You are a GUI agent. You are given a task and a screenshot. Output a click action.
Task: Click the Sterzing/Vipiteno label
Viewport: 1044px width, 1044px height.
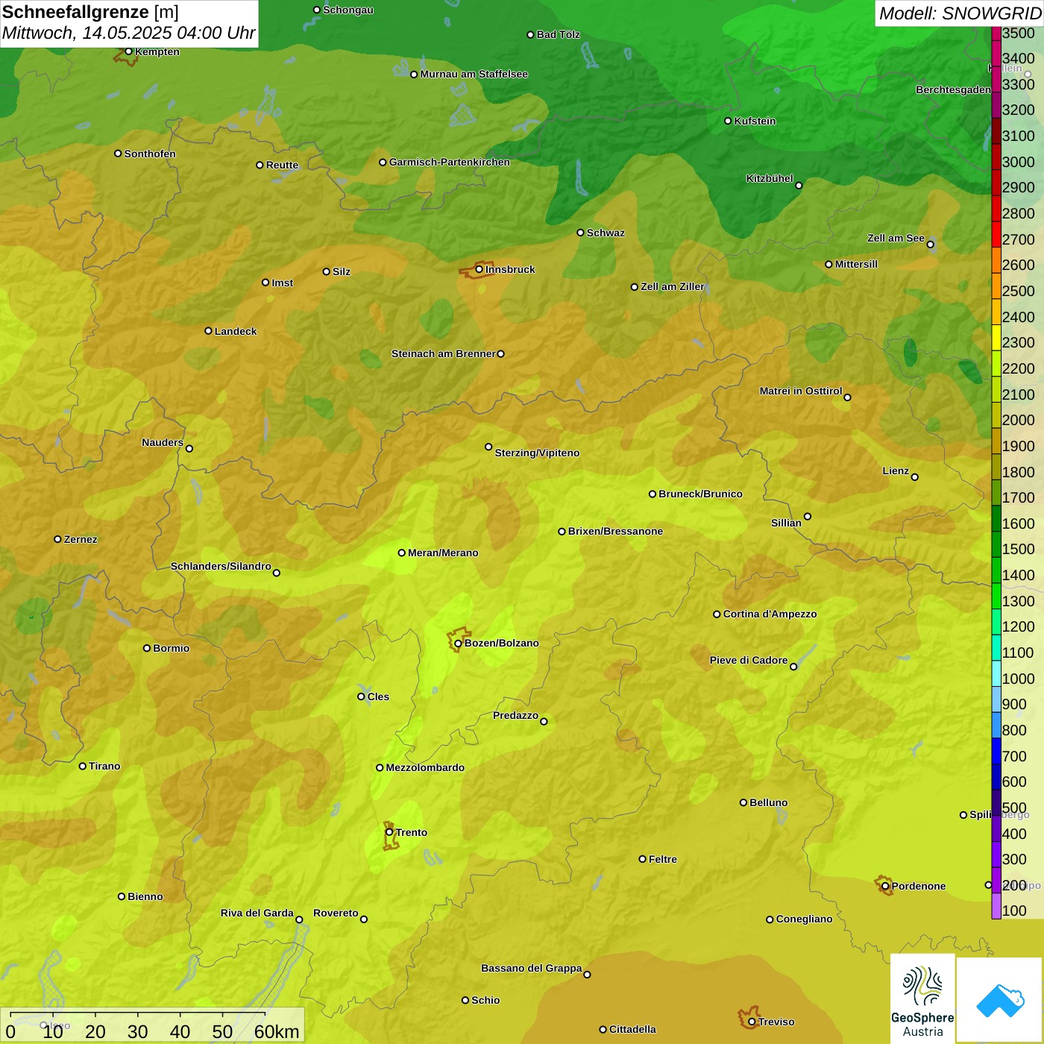(537, 453)
